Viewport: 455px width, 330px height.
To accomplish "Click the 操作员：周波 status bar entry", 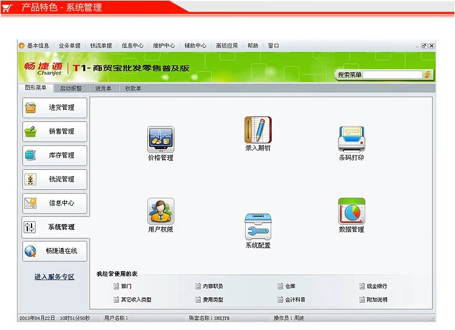I will pyautogui.click(x=289, y=318).
